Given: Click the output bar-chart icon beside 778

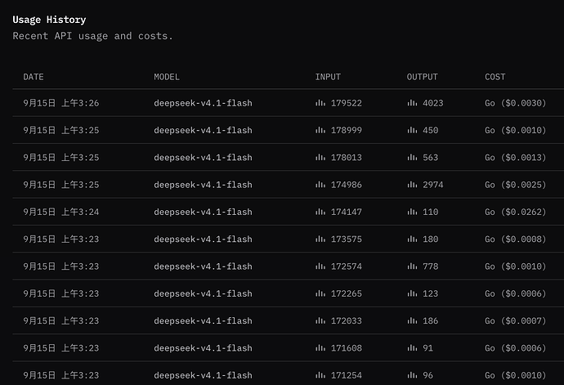Looking at the screenshot, I should pyautogui.click(x=412, y=266).
